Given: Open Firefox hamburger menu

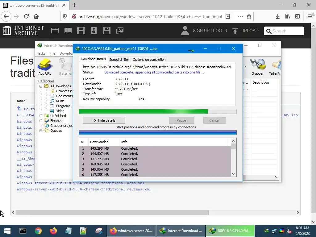Looking at the screenshot, I should (310, 17).
